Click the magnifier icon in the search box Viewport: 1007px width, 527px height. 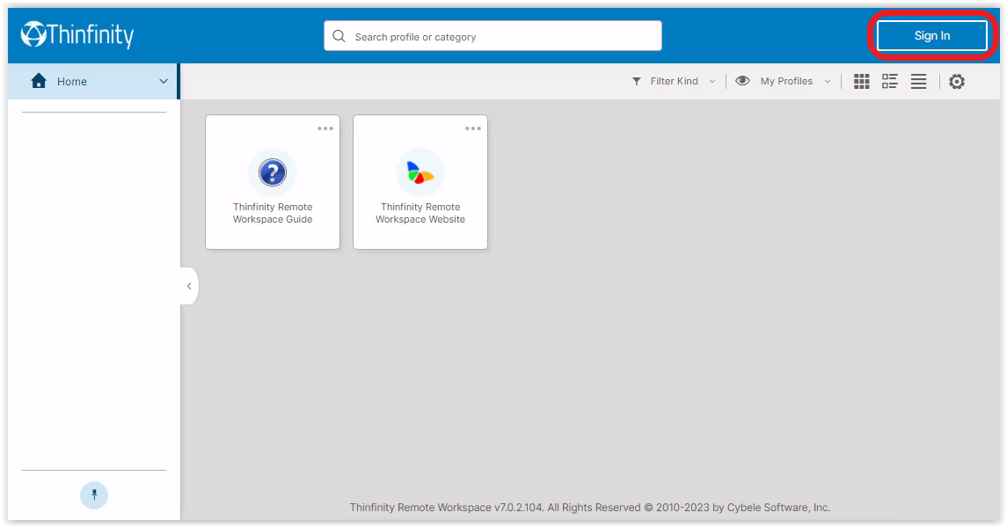click(x=339, y=36)
